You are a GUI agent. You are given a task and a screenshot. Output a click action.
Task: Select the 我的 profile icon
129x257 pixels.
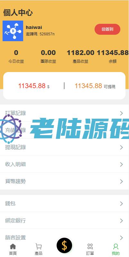point(116,246)
